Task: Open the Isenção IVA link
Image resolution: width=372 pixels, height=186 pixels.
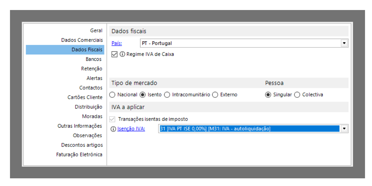Action: 131,129
